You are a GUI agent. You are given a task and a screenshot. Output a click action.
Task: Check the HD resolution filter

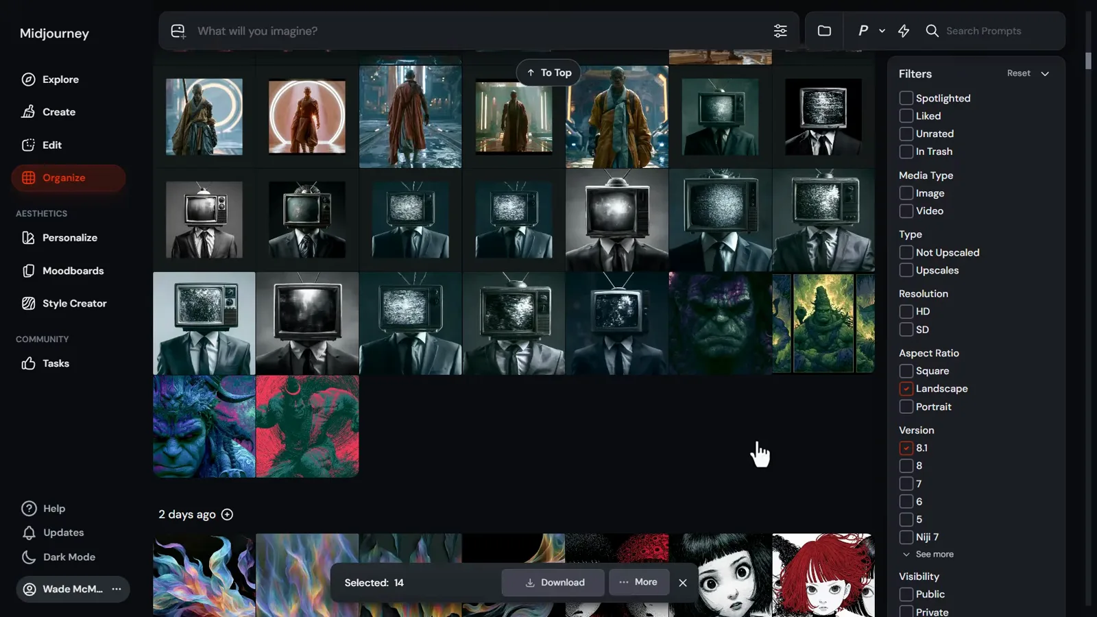tap(906, 311)
